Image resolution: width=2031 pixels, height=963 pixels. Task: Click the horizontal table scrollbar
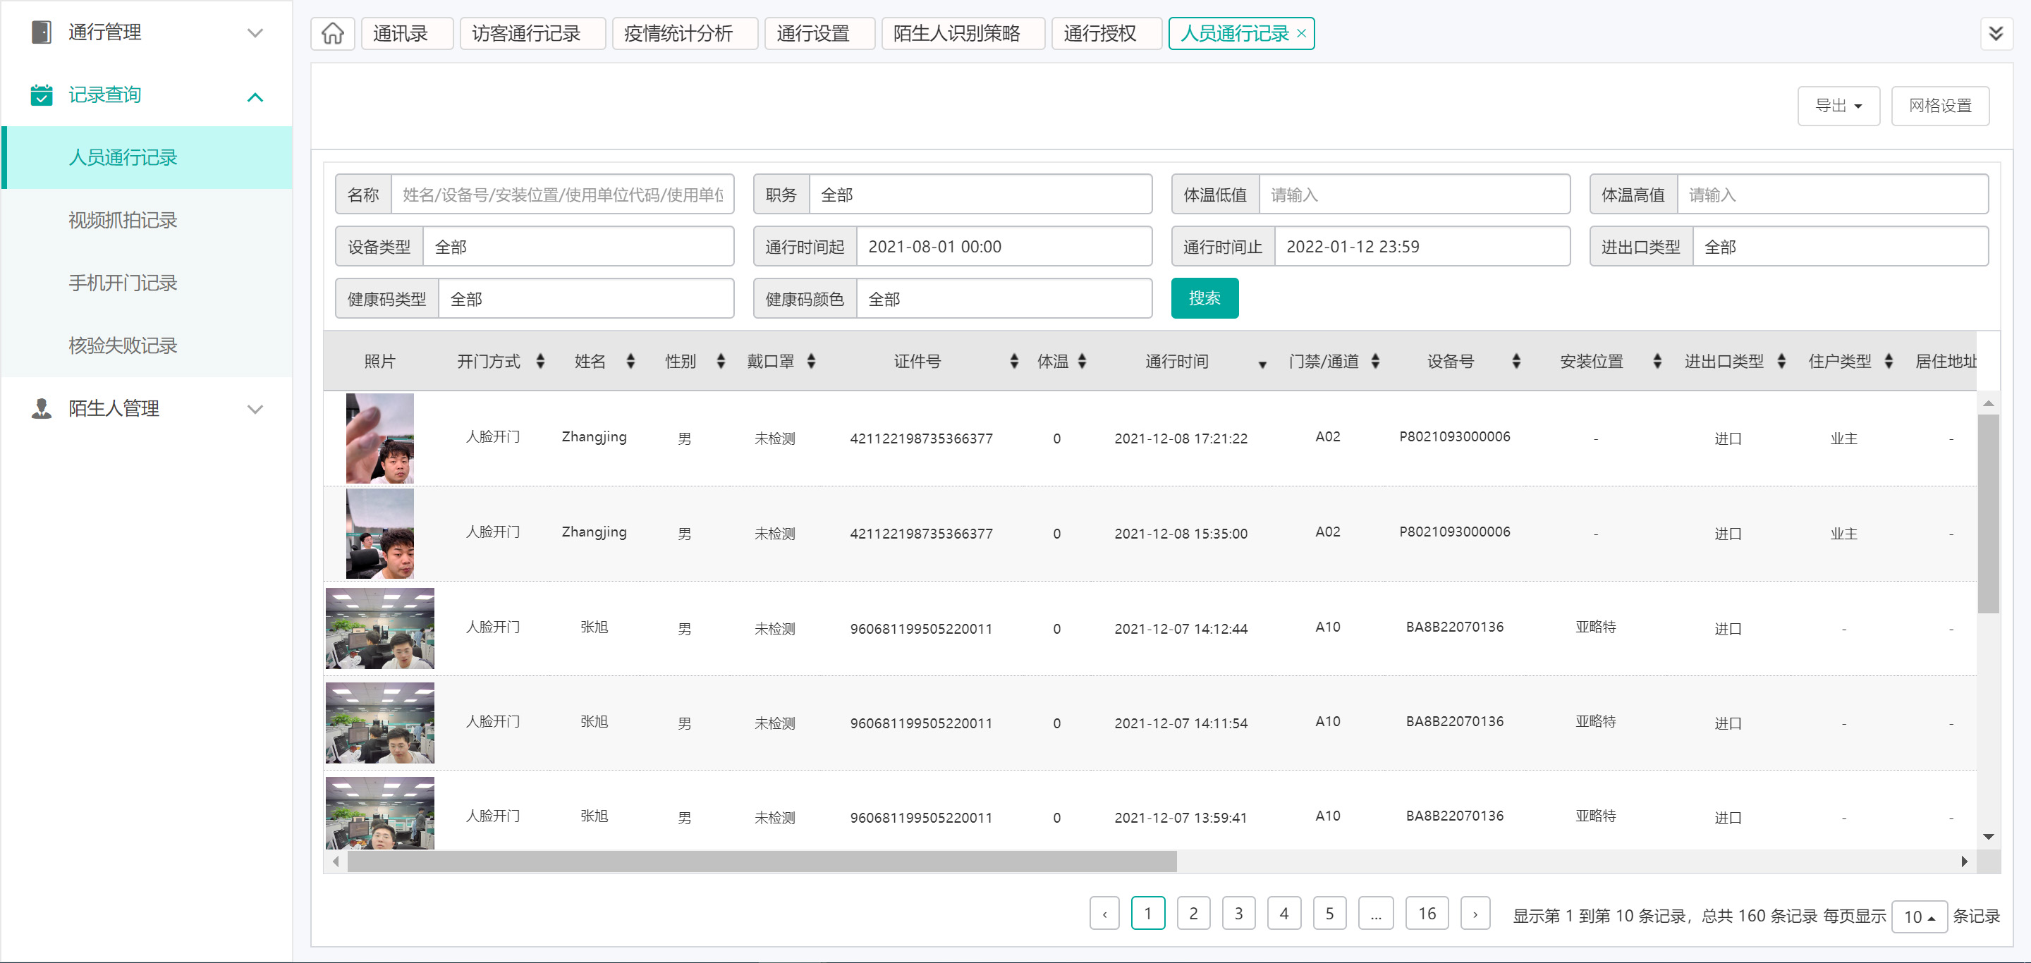[762, 861]
